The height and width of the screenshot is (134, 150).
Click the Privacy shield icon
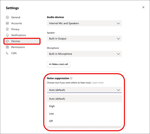click(x=7, y=29)
